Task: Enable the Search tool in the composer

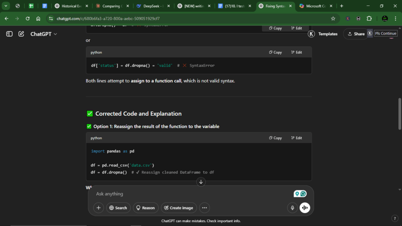Action: point(118,208)
